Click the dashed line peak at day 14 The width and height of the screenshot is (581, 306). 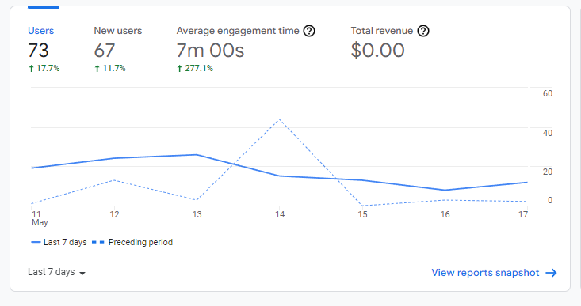point(279,119)
